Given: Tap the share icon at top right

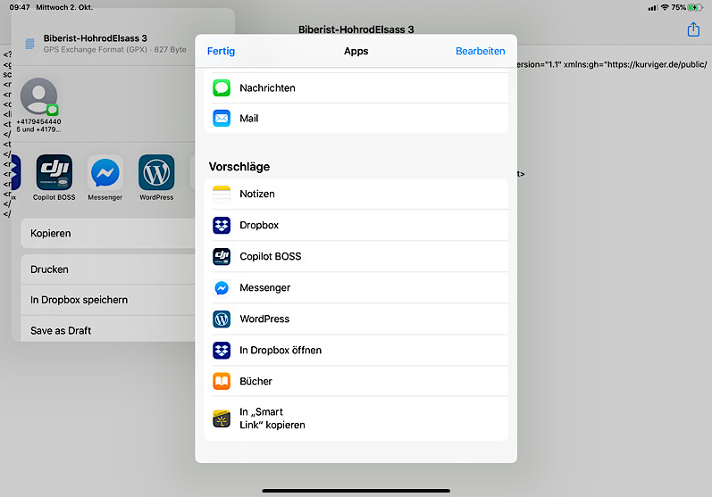Looking at the screenshot, I should [693, 29].
